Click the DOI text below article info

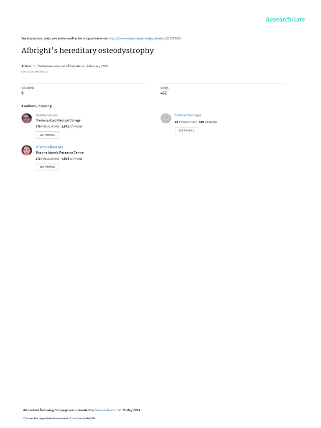click(35, 72)
